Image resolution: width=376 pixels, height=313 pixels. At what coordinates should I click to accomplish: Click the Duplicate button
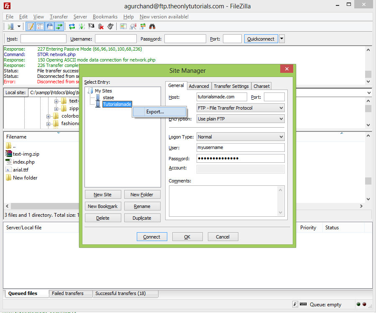coord(142,218)
